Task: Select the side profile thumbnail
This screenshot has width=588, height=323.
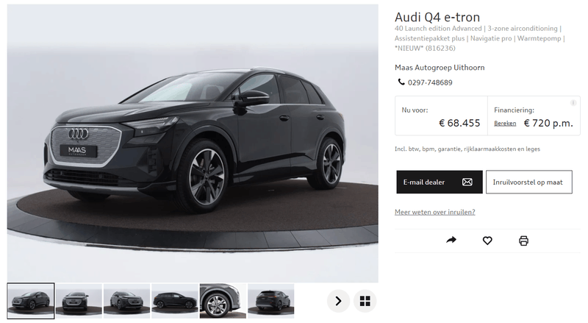Action: [175, 301]
